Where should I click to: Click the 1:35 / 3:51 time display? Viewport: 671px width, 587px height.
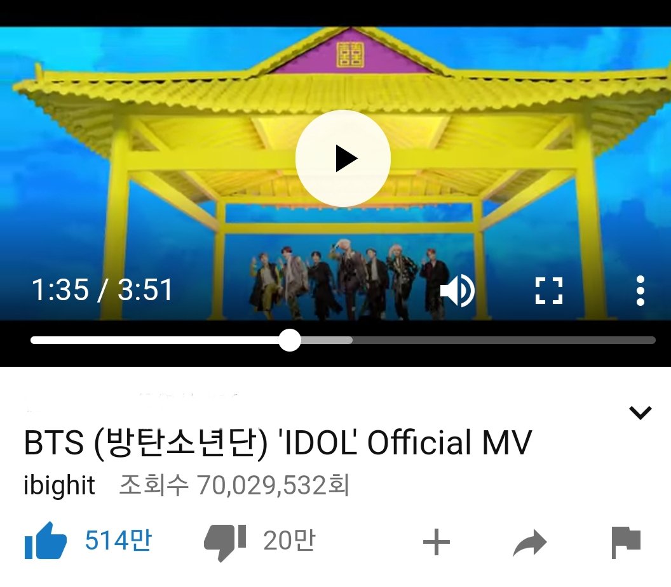click(x=102, y=290)
